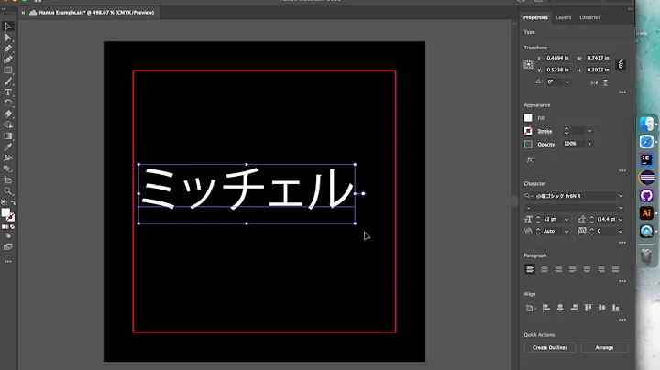Select the Selection tool arrow

coord(8,27)
